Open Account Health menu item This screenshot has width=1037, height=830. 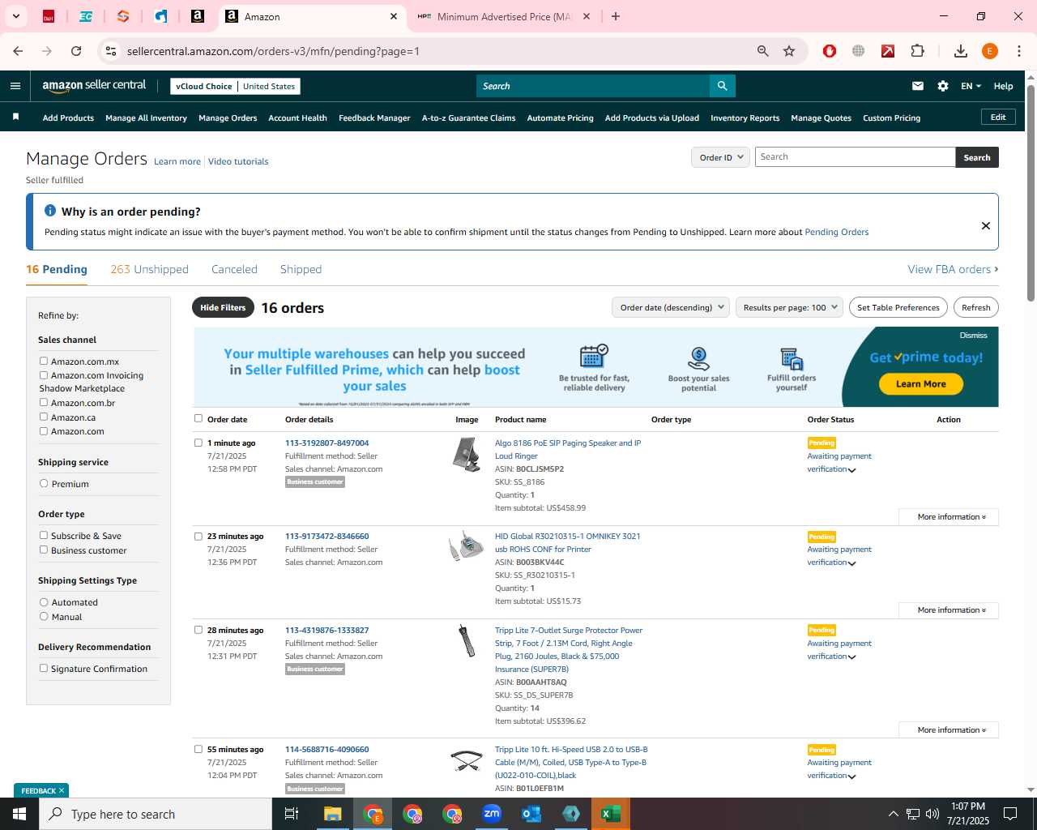pyautogui.click(x=297, y=118)
